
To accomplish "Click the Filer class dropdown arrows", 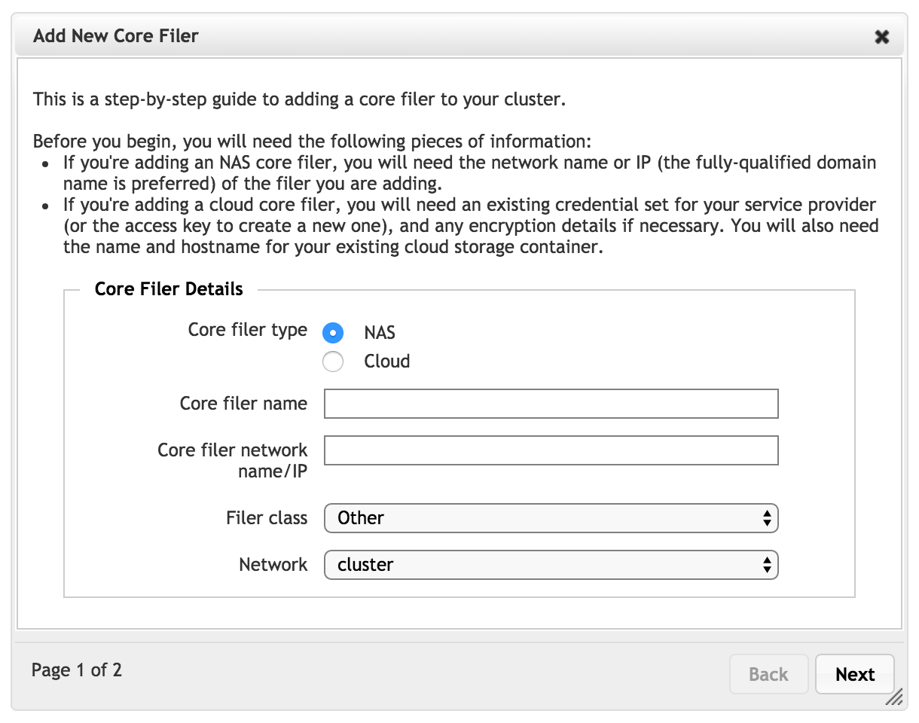I will tap(767, 518).
